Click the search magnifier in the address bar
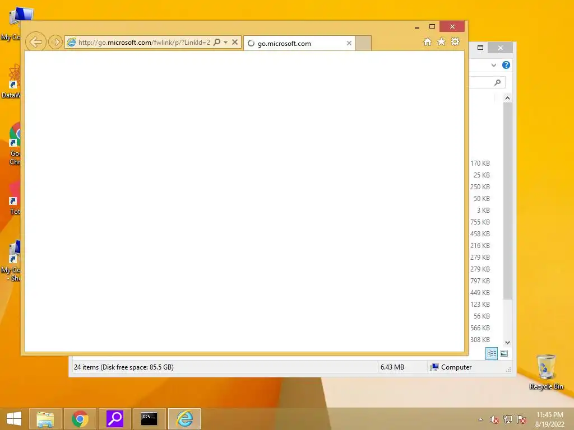Viewport: 574px width, 430px height. point(217,42)
